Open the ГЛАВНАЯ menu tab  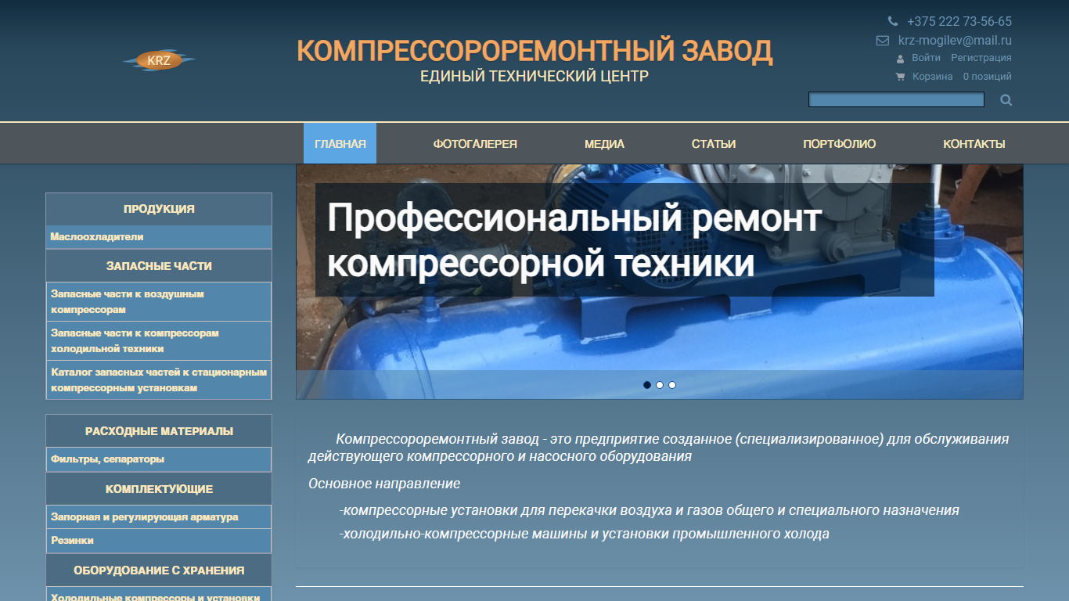pos(340,144)
